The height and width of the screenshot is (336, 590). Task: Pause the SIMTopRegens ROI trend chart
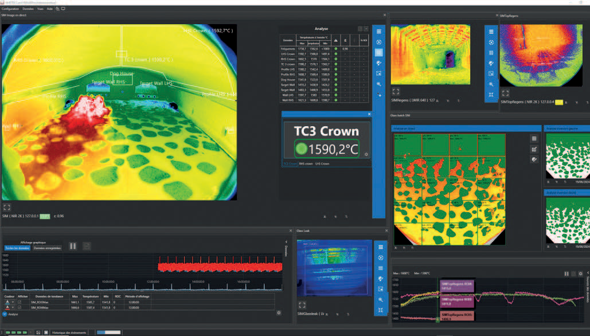[x=566, y=274]
